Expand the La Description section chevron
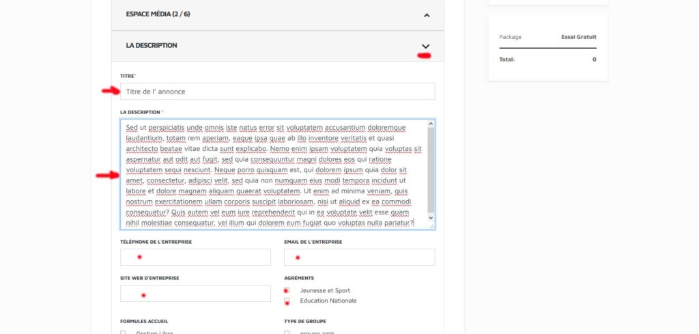Image resolution: width=699 pixels, height=334 pixels. tap(426, 46)
